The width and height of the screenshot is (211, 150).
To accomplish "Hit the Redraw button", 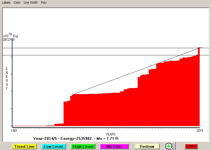I will [x=147, y=146].
